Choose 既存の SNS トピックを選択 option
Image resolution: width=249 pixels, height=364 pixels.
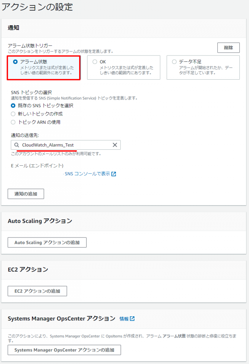(13, 106)
